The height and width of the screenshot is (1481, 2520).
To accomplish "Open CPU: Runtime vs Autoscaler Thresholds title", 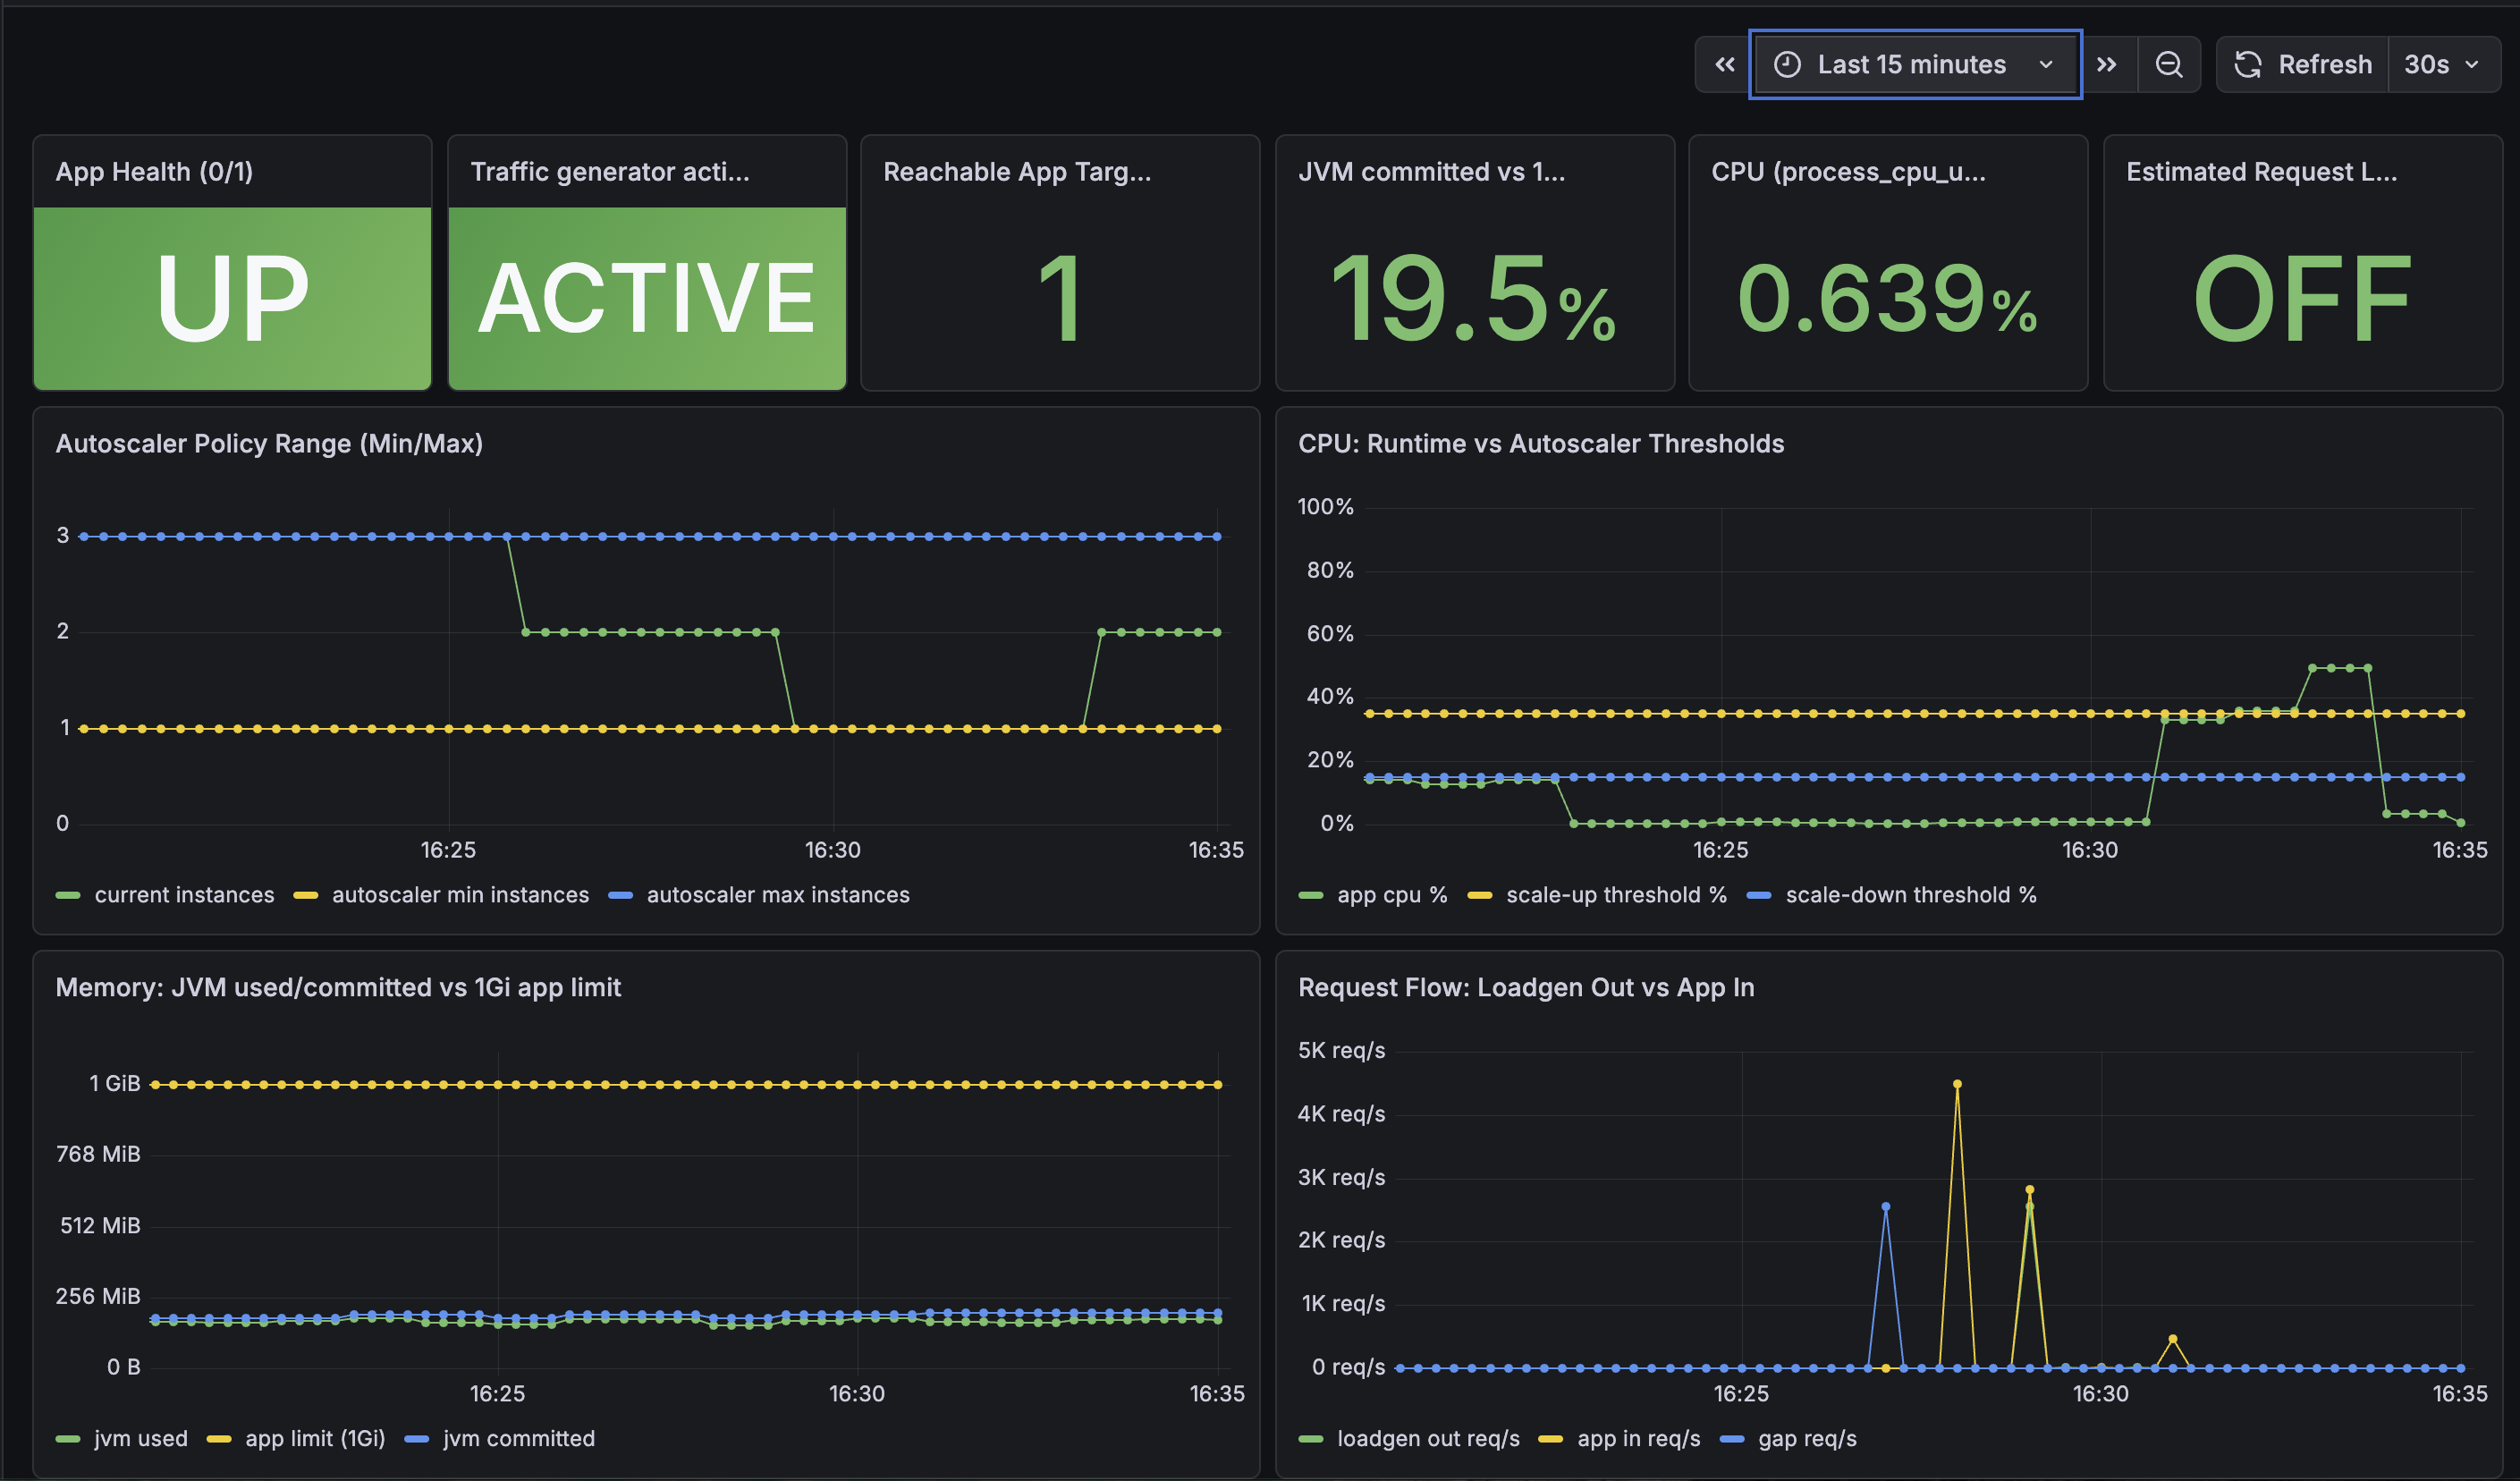I will click(x=1541, y=444).
